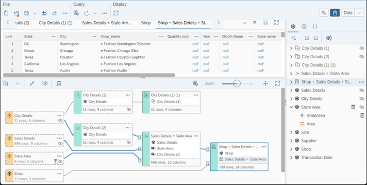Open the settings gear tab in right panel
Viewport: 367px width, 185px height.
304,27
